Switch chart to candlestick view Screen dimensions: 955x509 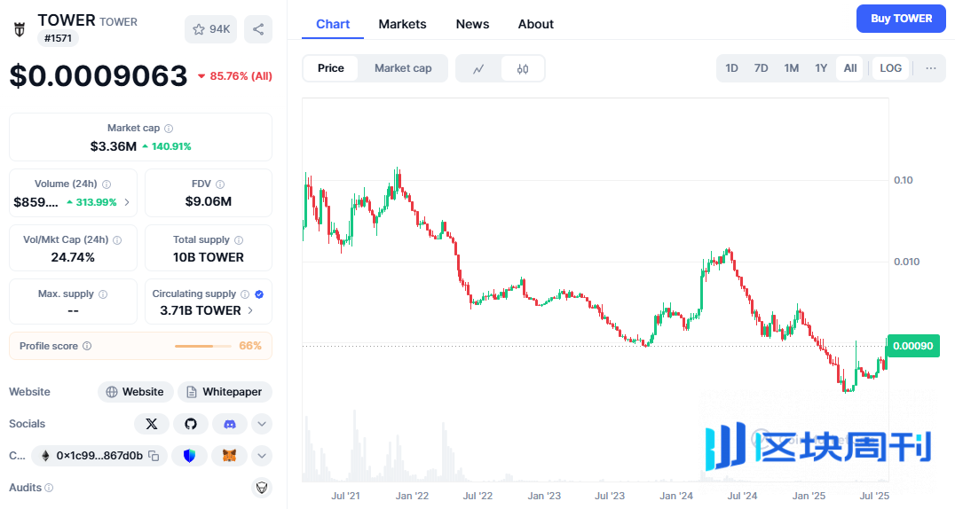pos(523,68)
